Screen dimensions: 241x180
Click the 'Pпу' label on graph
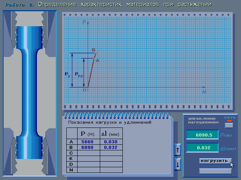click(x=79, y=75)
